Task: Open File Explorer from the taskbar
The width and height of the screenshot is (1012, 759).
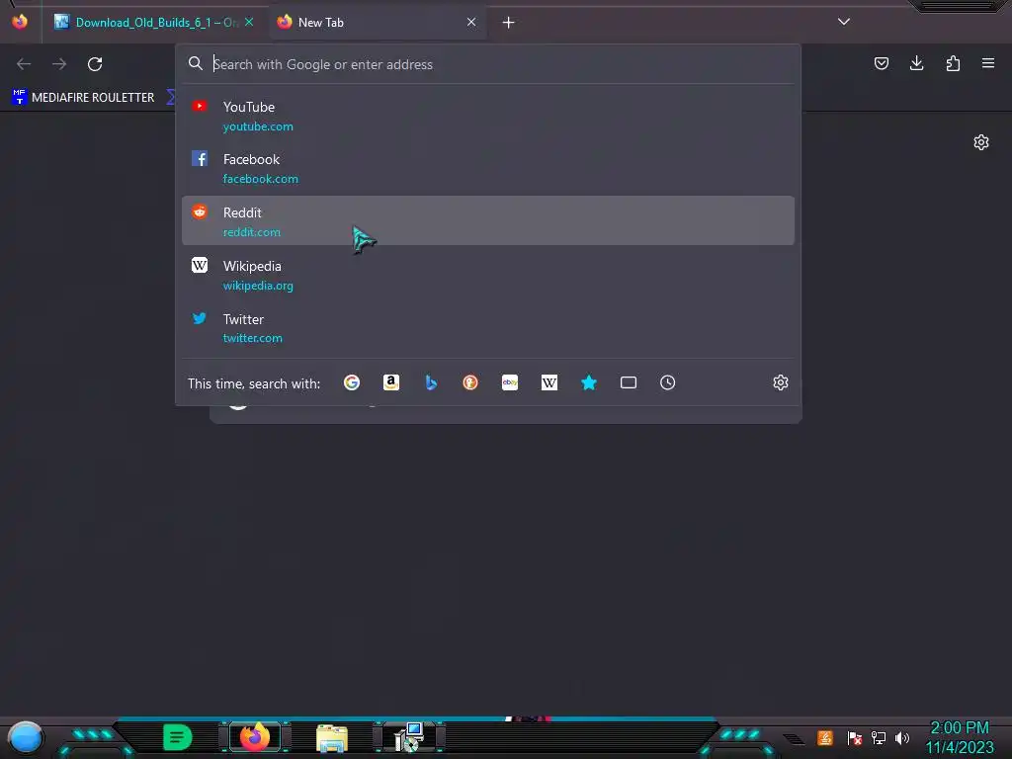Action: click(332, 737)
